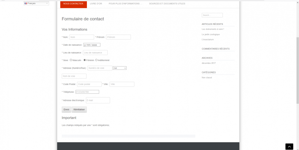
Task: Focus the Téléphone input field
Action: [x=87, y=92]
